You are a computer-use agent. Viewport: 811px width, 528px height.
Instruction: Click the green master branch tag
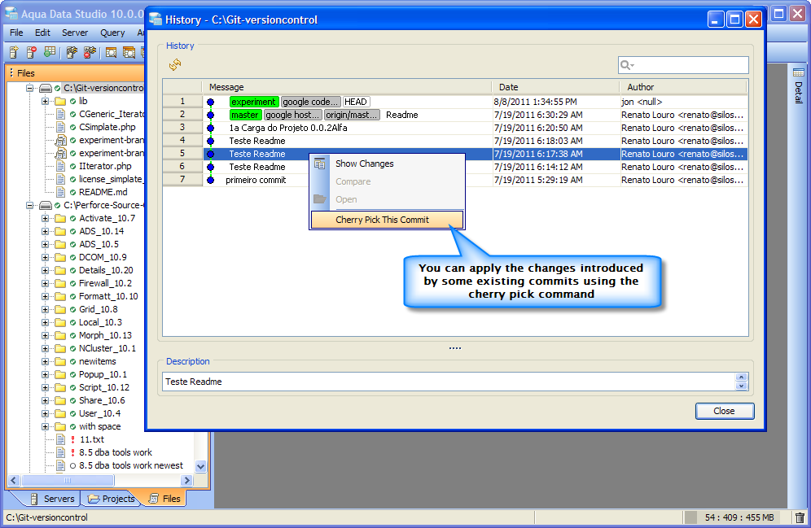[244, 115]
